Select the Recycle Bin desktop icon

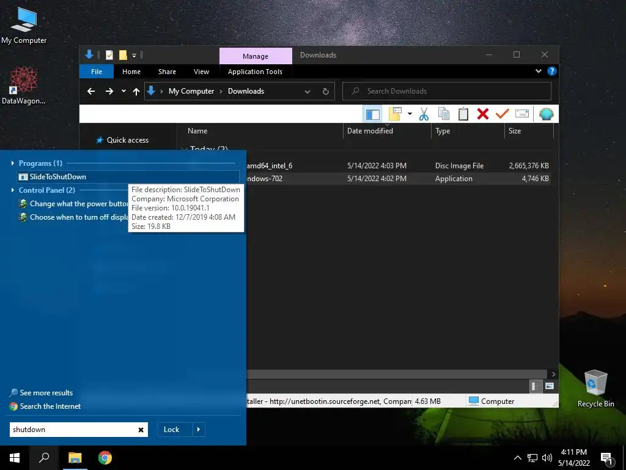click(x=595, y=389)
